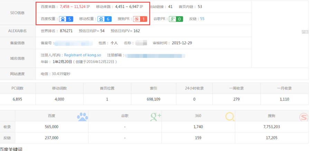
Task: Click the 移动词数 value 4,000
Action: tap(59, 99)
